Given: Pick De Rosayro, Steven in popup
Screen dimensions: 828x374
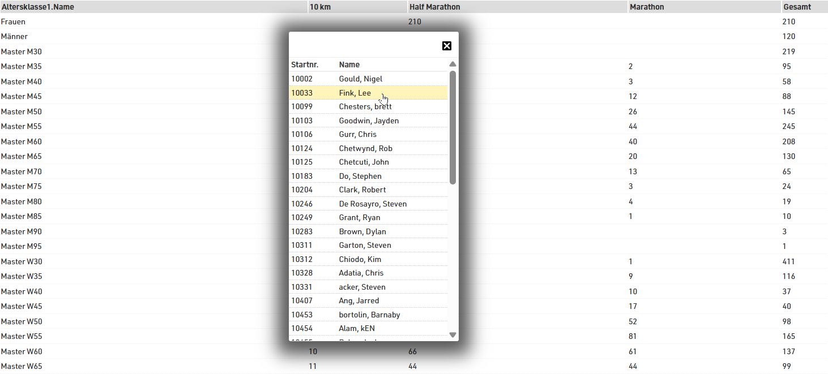Looking at the screenshot, I should 372,204.
